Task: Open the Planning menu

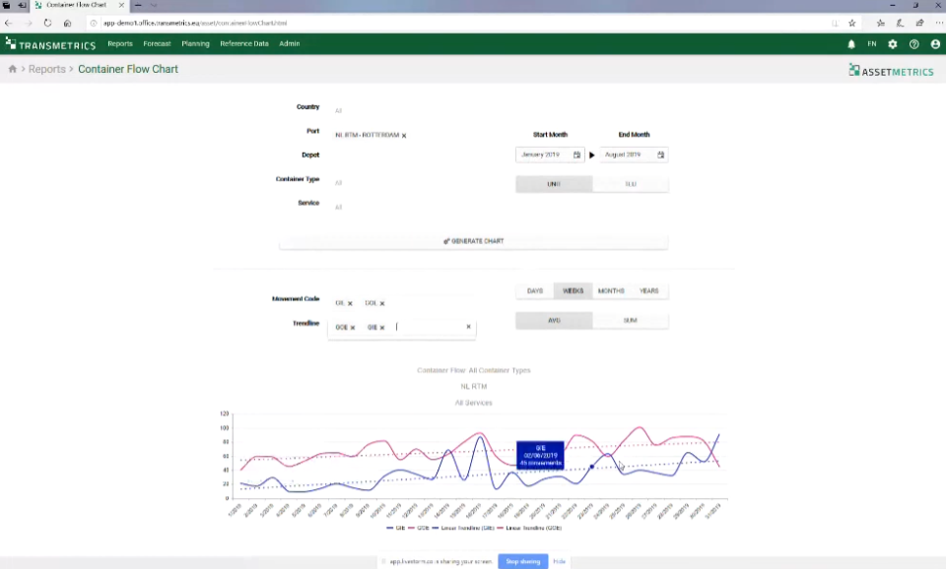Action: 195,43
